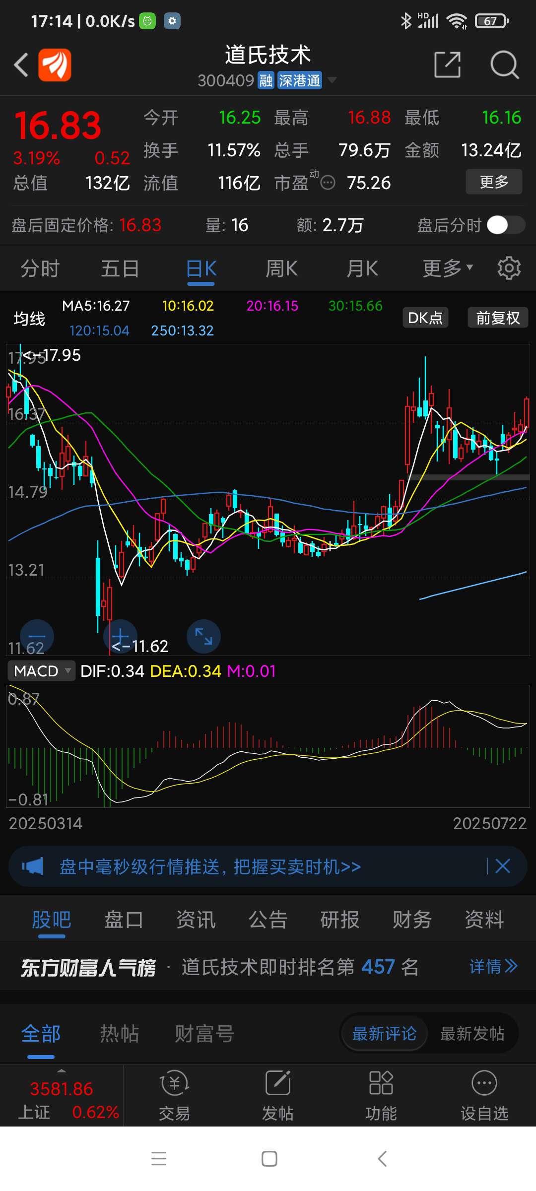Tap the share icon in header
This screenshot has width=536, height=1191.
click(447, 65)
